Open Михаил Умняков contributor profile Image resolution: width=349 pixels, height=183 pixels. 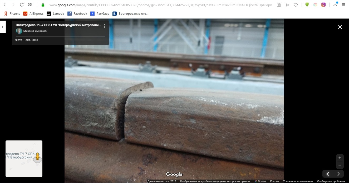pos(35,31)
